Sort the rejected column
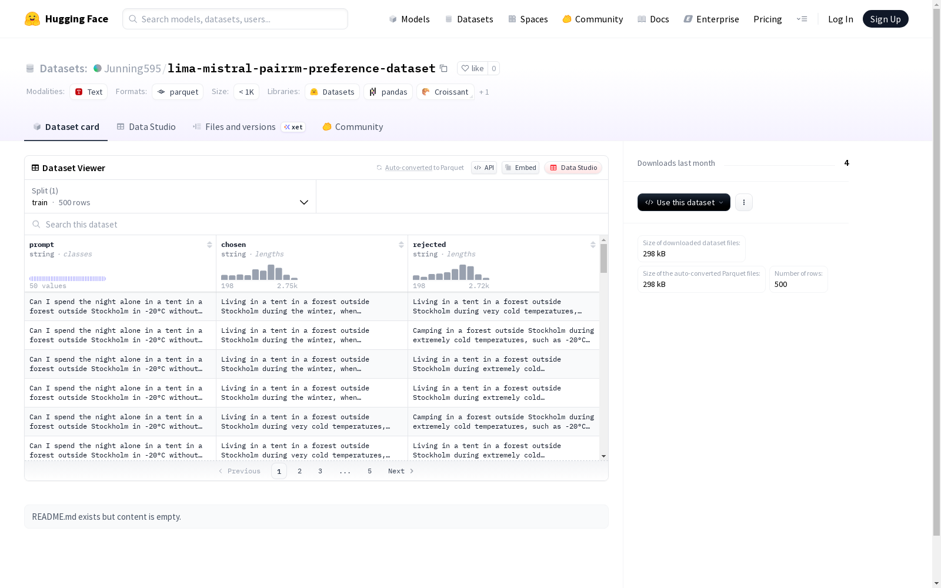941x588 pixels. click(x=593, y=245)
